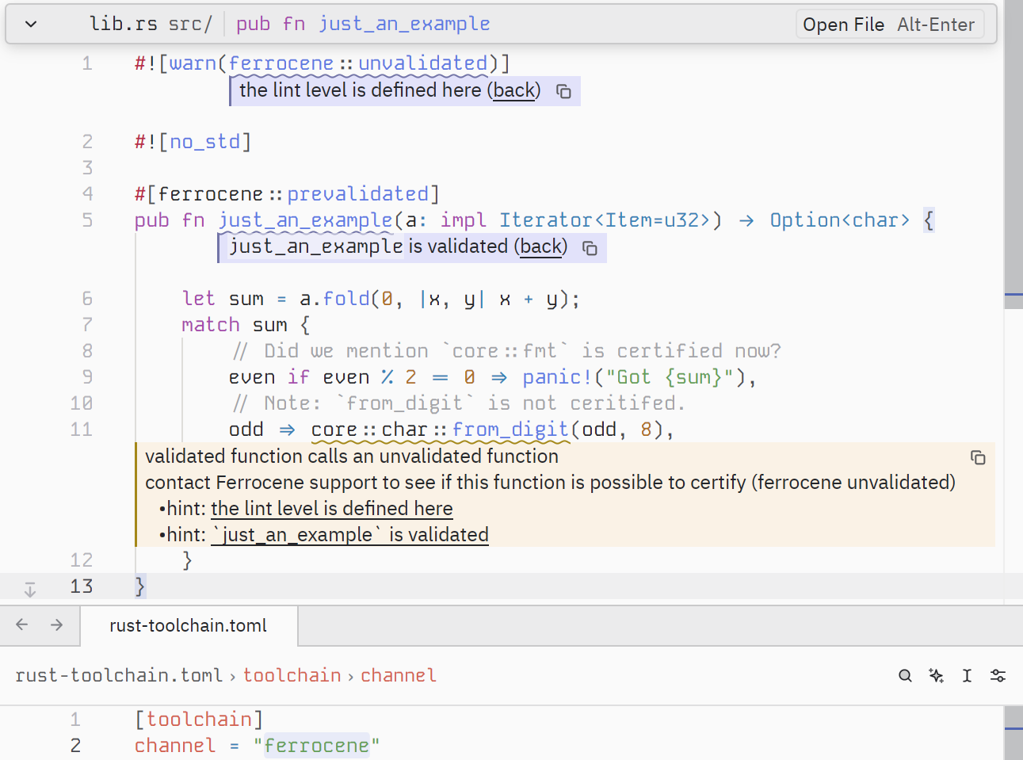Screen dimensions: 1023x760
Task: Go forward using the right arrow
Action: (56, 624)
